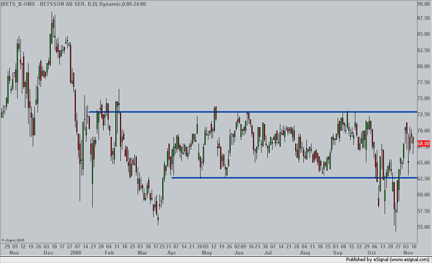432x263 pixels.
Task: Click the chart title BETS_B-OMX BETSSON AB
Action: tap(49, 4)
